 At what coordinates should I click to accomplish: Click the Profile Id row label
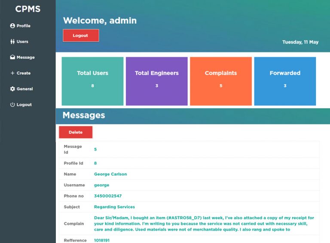73,163
